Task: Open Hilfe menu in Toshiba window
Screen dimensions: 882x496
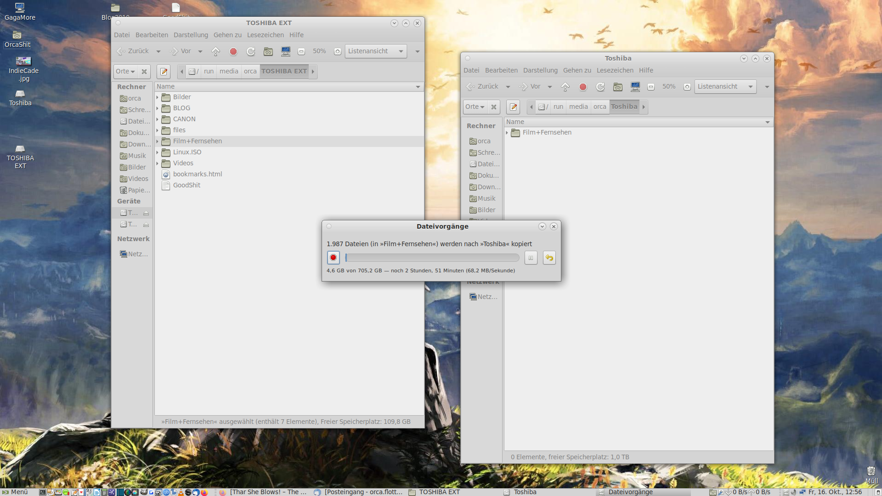Action: 646,70
